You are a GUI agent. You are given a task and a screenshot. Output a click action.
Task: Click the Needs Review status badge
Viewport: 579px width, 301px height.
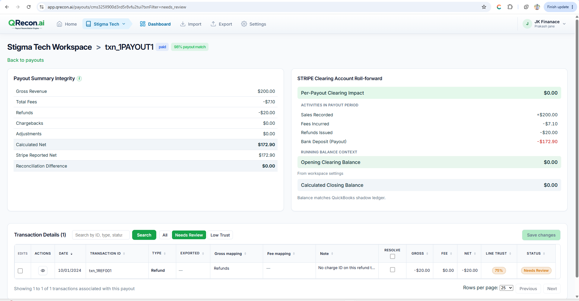coord(536,271)
